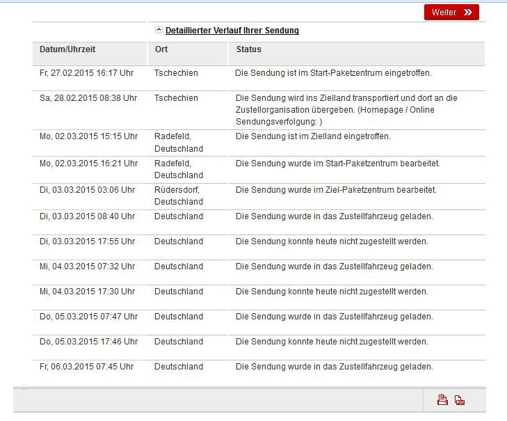Click 'Zustellfahrzeug geladen' status at 03.03.2015 08:40
Screen dimensions: 507x421
[x=335, y=216]
